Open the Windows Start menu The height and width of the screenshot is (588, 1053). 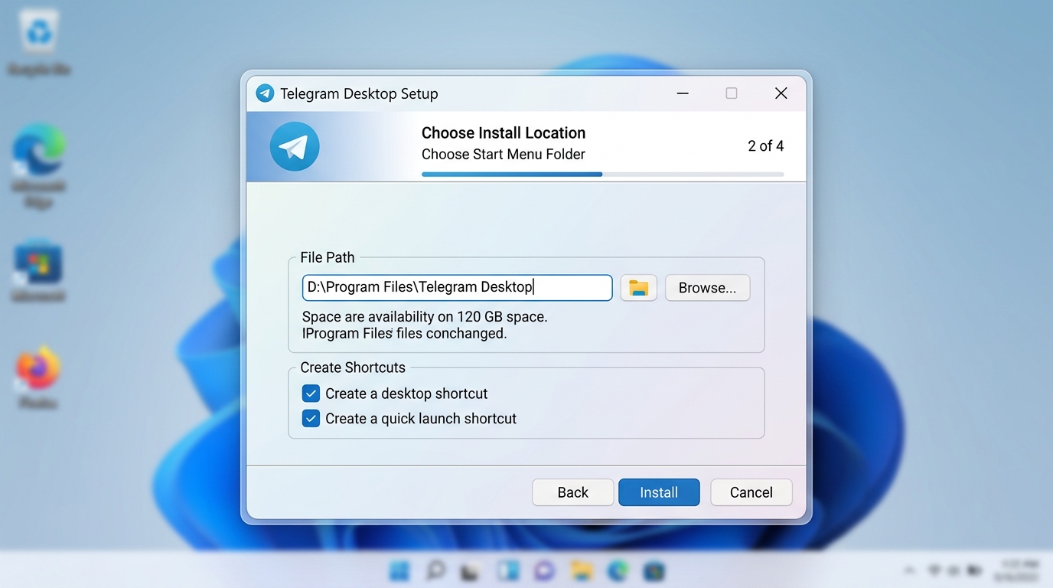tap(399, 570)
